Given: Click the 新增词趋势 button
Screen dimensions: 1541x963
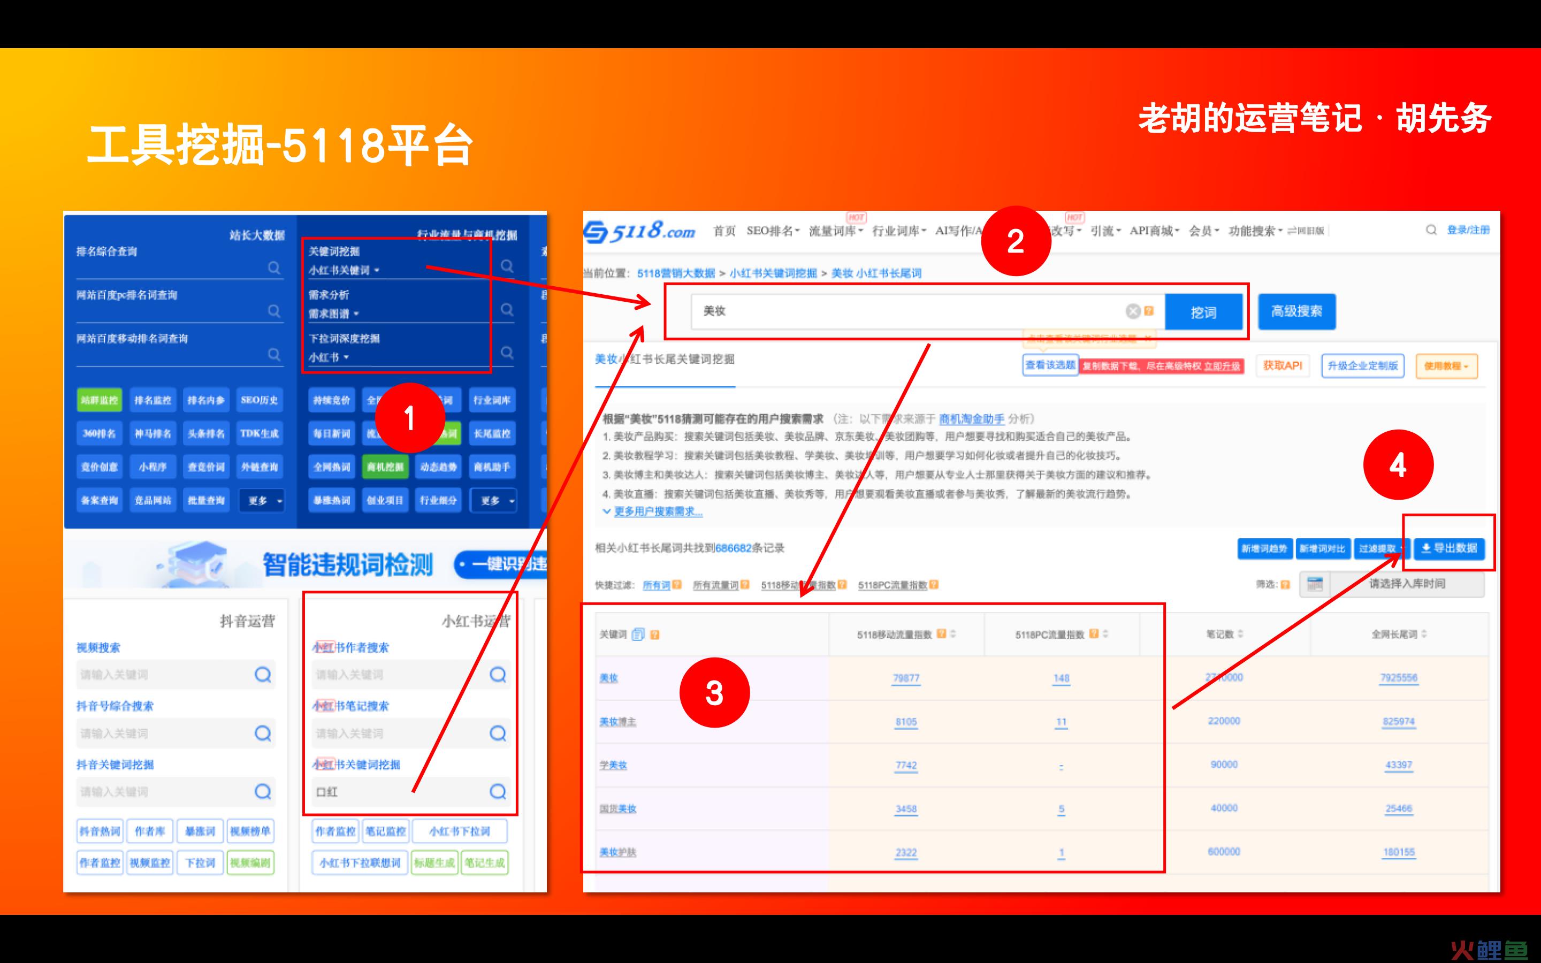Looking at the screenshot, I should point(1264,548).
